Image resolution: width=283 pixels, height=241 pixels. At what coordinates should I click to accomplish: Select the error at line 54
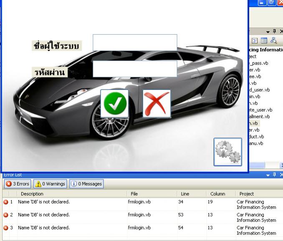point(44,228)
